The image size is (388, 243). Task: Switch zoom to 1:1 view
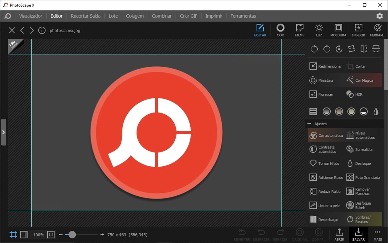click(51, 235)
